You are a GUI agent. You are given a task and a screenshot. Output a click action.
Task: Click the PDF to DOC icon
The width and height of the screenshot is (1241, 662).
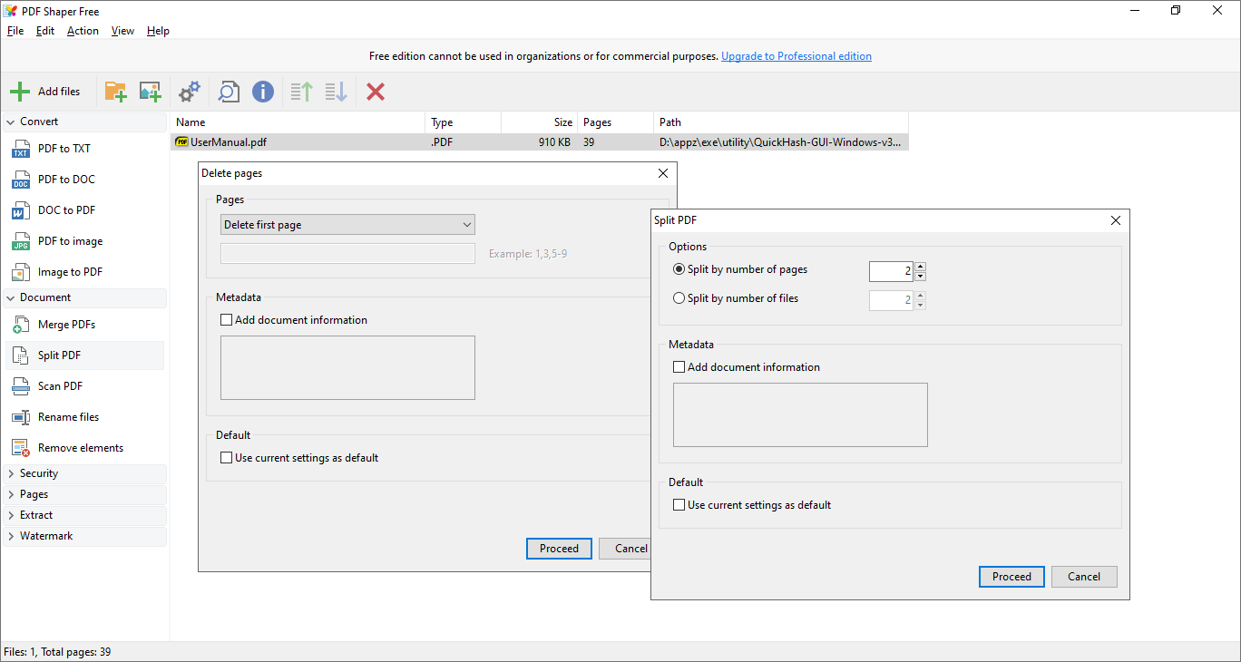[21, 180]
